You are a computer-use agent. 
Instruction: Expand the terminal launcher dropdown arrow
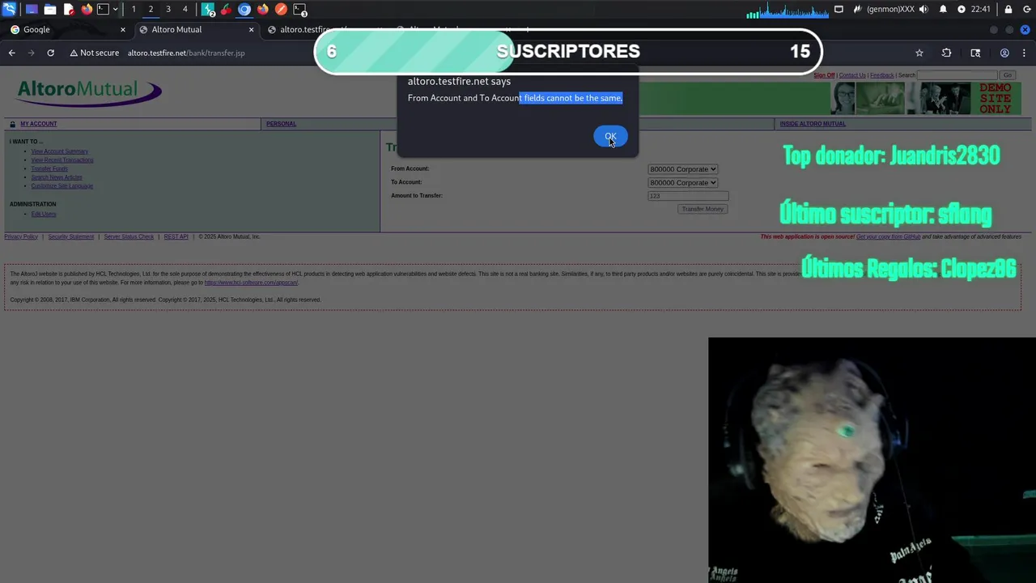115,10
